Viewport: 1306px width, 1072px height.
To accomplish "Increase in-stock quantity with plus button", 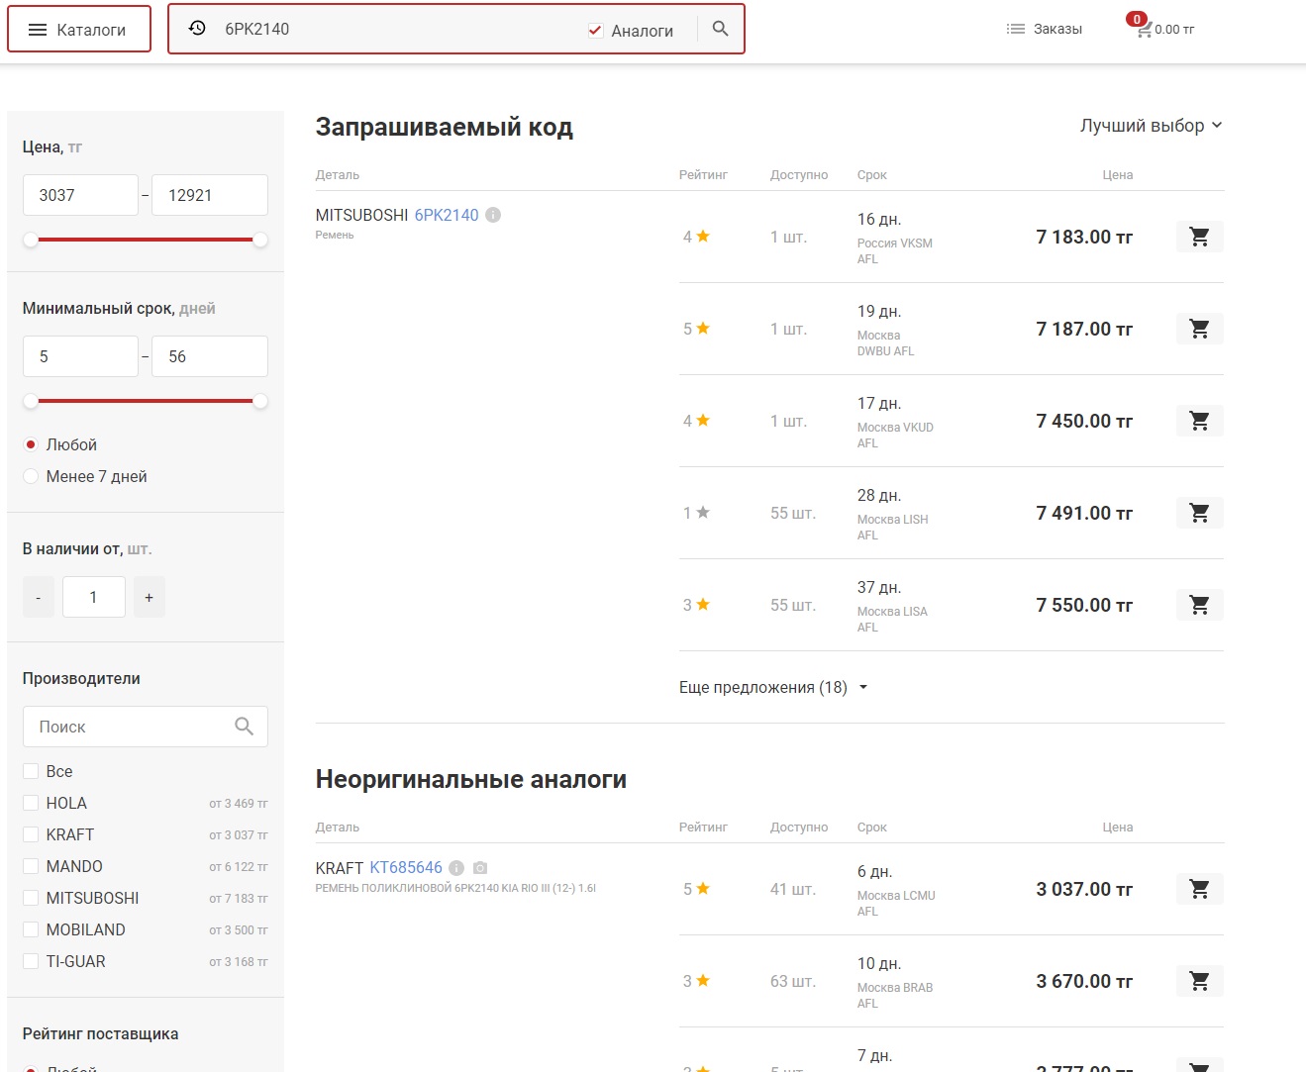I will coord(150,597).
